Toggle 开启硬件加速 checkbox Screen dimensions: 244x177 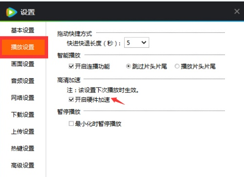point(71,99)
